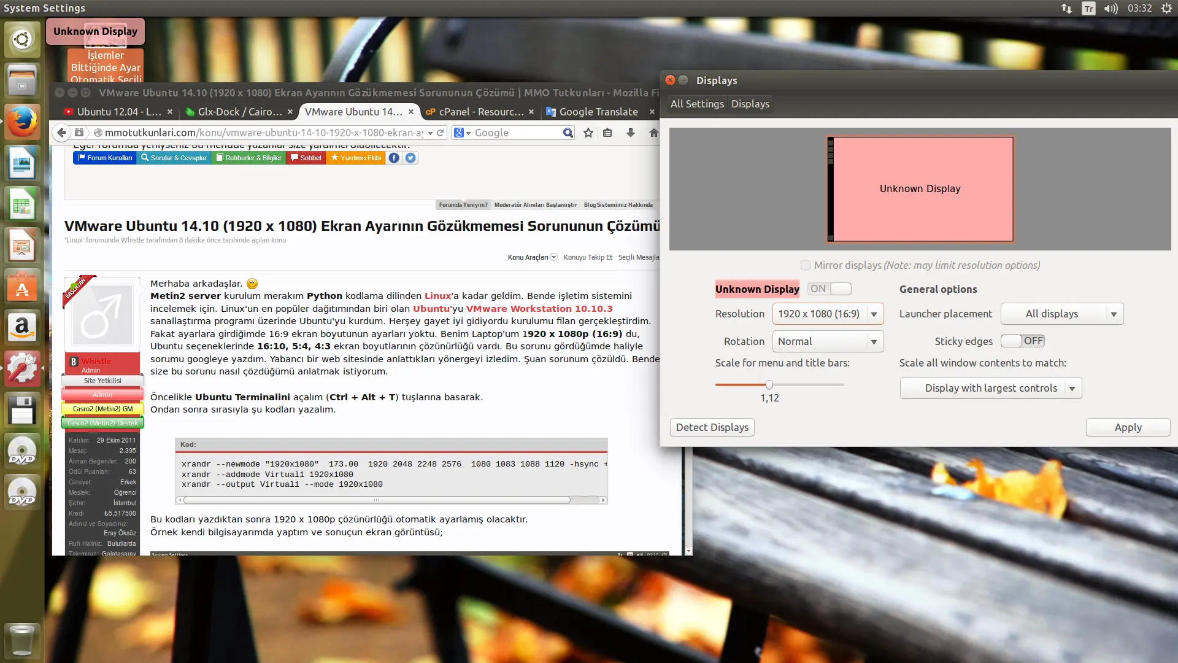
Task: Launch Firefox from the launcher
Action: (22, 122)
